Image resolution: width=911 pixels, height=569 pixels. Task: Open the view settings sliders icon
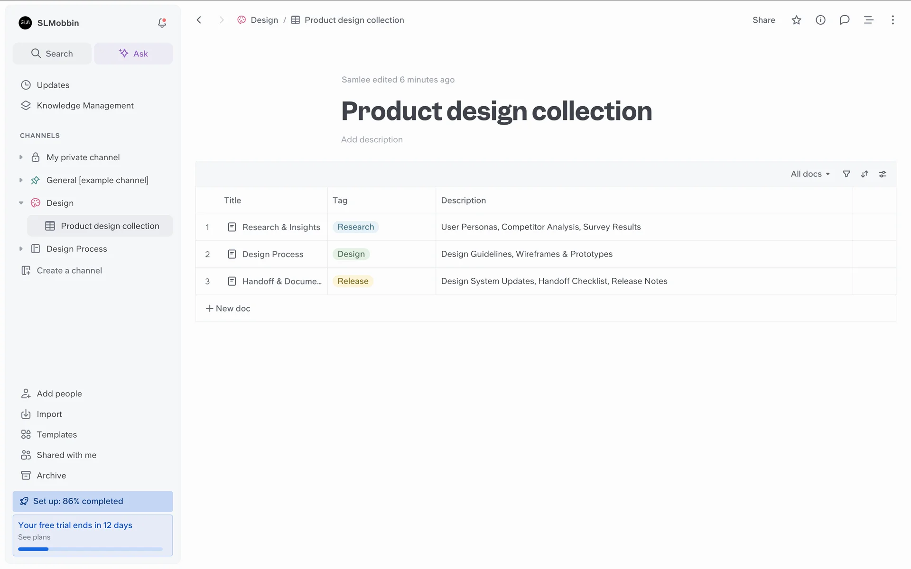(883, 174)
